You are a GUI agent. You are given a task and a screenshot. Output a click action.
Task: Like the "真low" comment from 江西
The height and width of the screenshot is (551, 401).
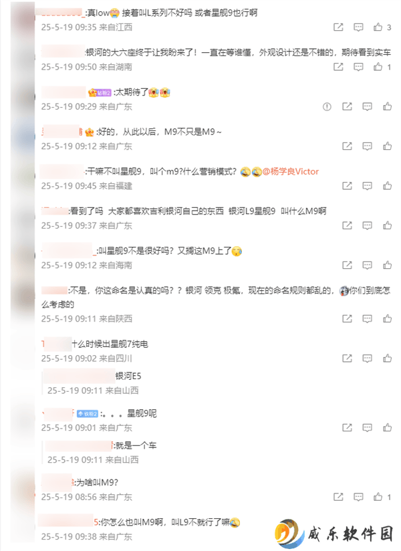(x=378, y=27)
